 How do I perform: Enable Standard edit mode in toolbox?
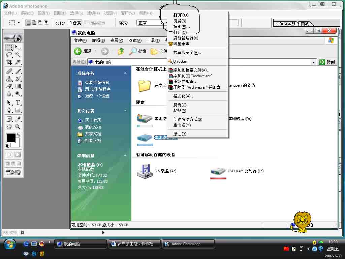click(x=9, y=154)
